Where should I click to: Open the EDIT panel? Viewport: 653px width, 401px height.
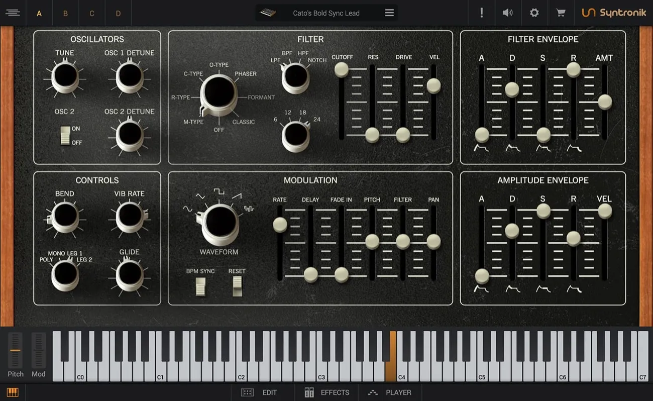(x=263, y=392)
